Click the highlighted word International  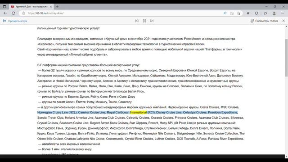pos(138,112)
